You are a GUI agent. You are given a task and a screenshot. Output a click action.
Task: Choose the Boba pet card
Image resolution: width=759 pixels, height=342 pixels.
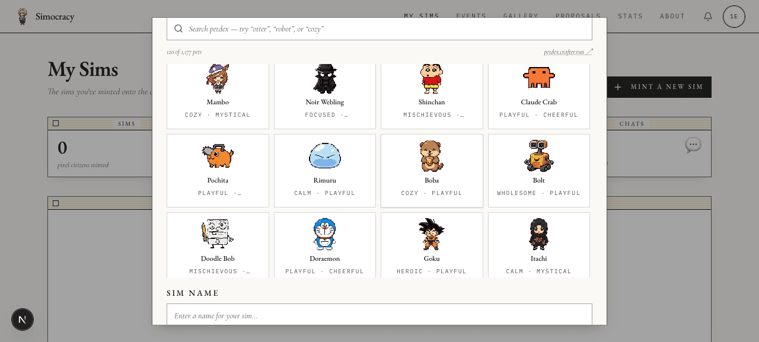pyautogui.click(x=432, y=171)
